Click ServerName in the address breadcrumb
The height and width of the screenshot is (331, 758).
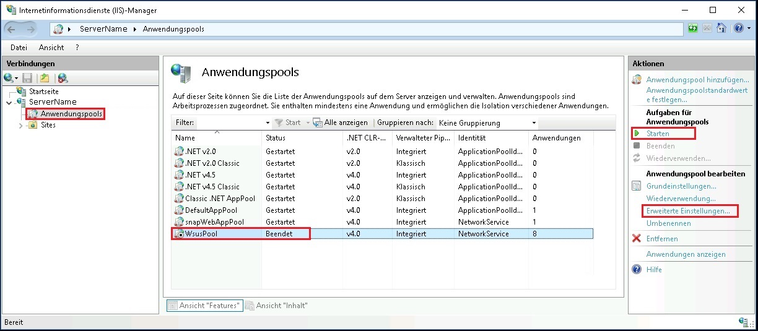pos(103,29)
